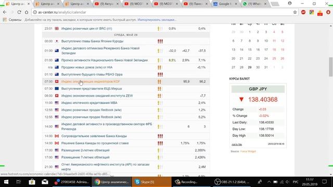The width and height of the screenshot is (333, 187).
Task: Click the 138.40368 rate value
Action: click(263, 99)
